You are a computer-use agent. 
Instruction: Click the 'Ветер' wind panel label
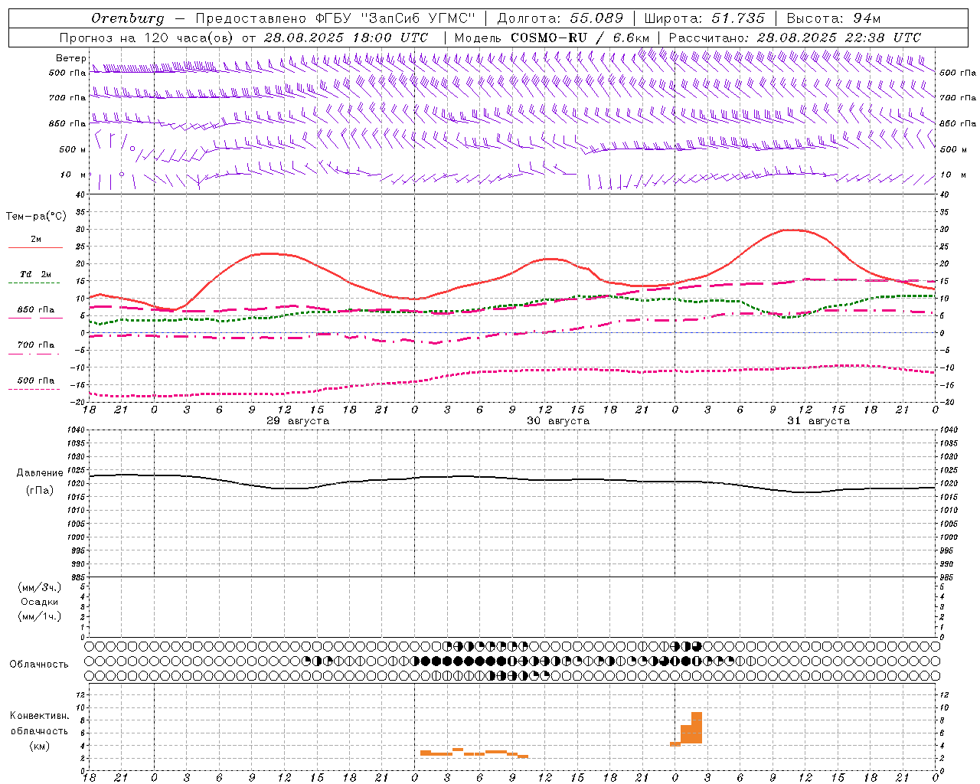click(x=70, y=58)
